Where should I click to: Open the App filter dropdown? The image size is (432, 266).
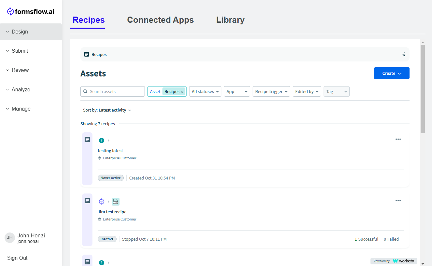coord(237,91)
